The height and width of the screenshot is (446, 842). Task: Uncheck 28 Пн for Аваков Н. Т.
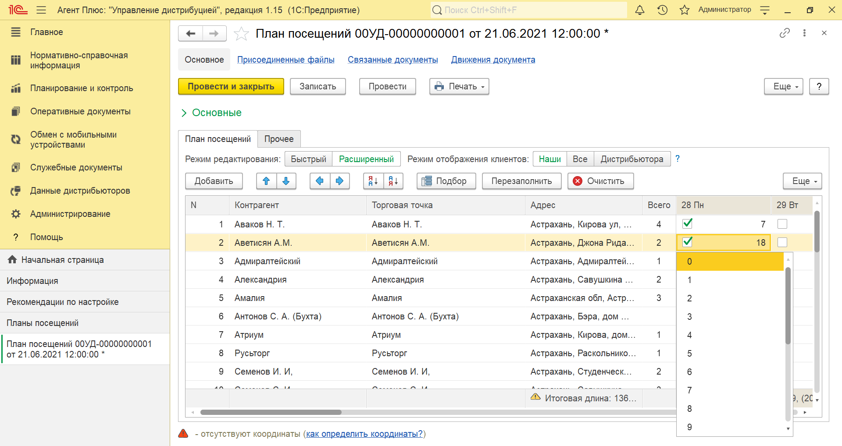pos(688,223)
